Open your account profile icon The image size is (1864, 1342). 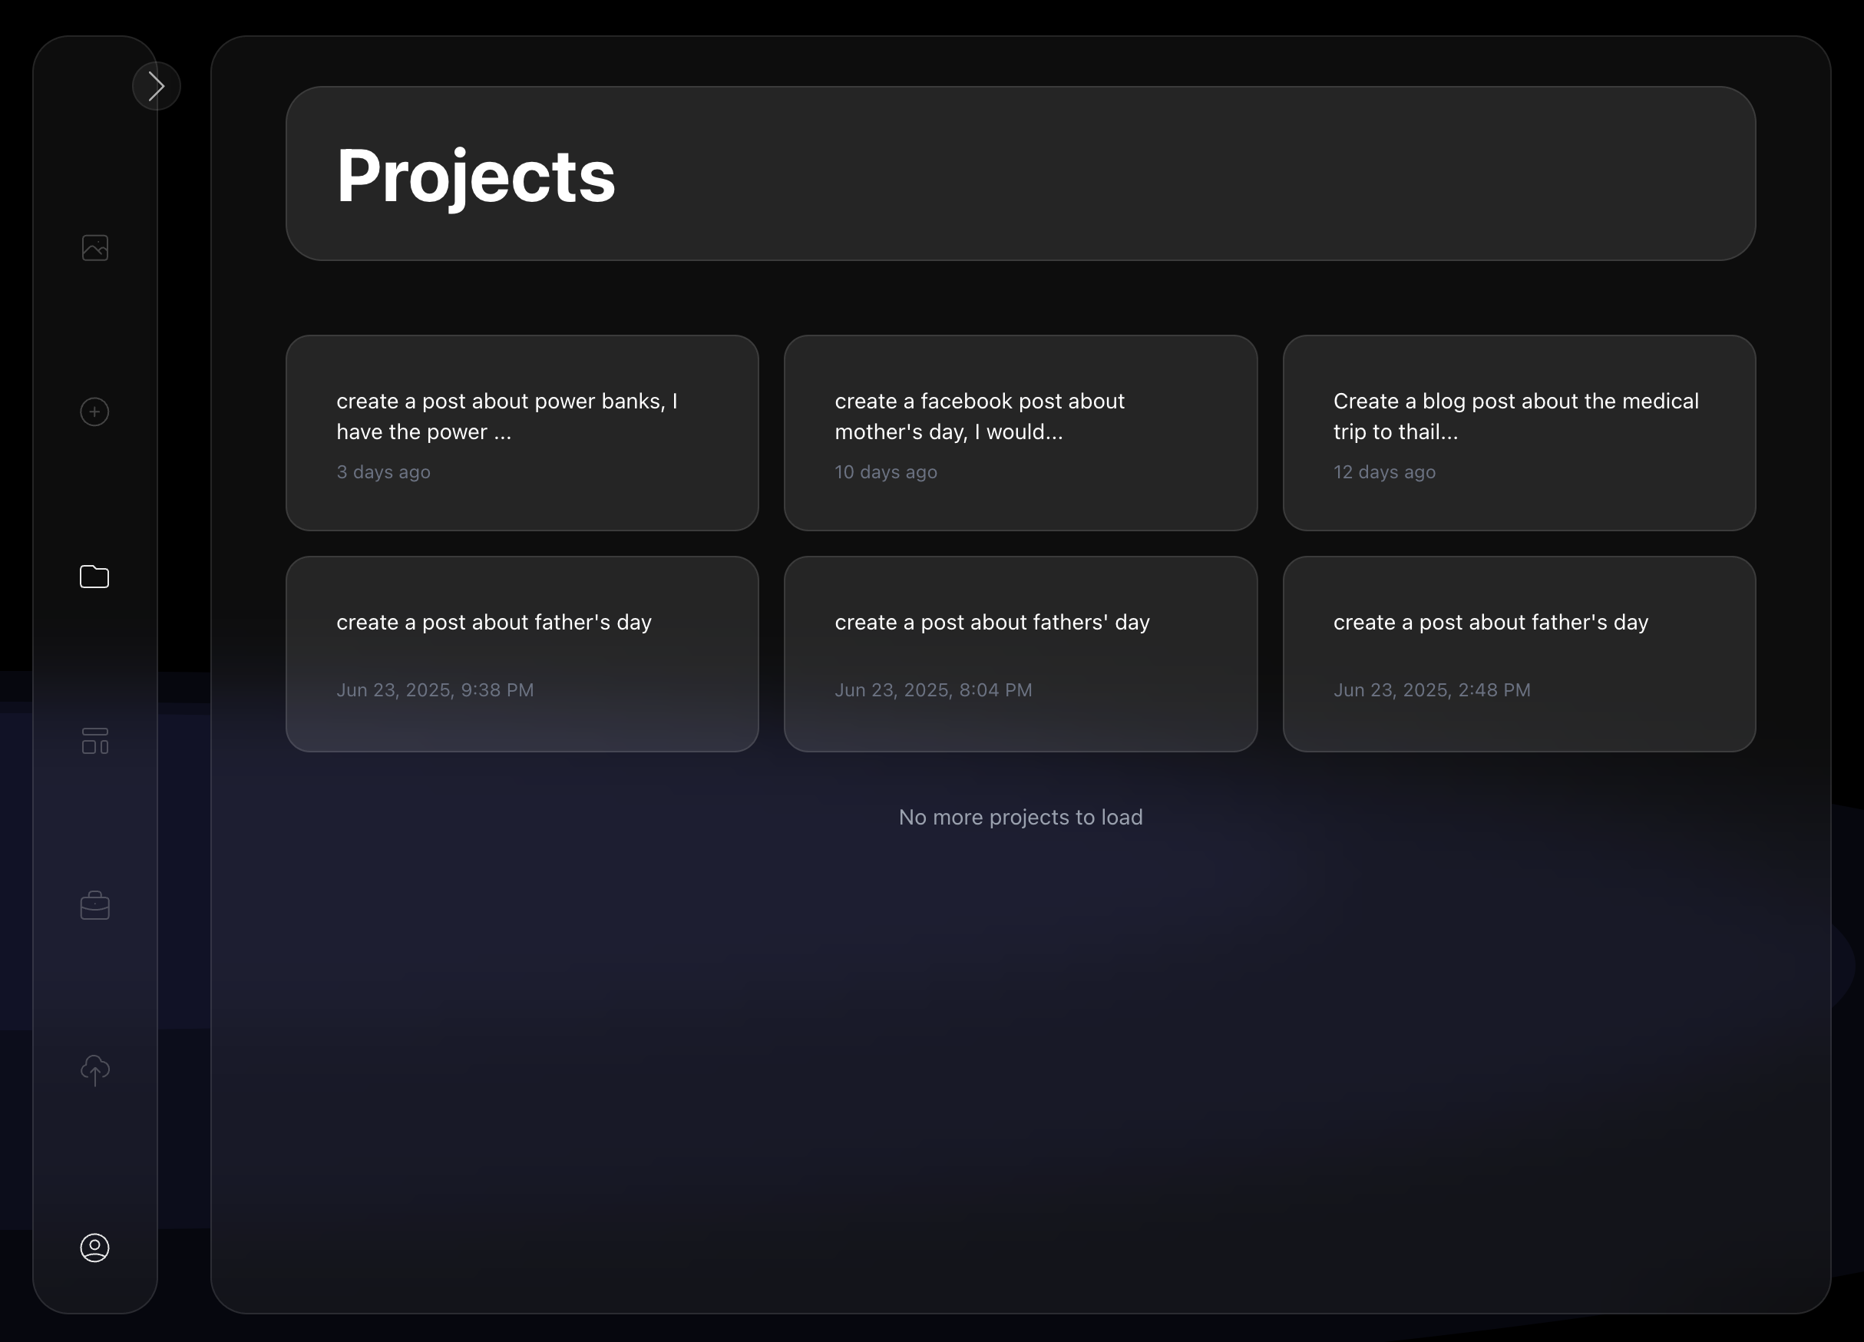pos(95,1248)
